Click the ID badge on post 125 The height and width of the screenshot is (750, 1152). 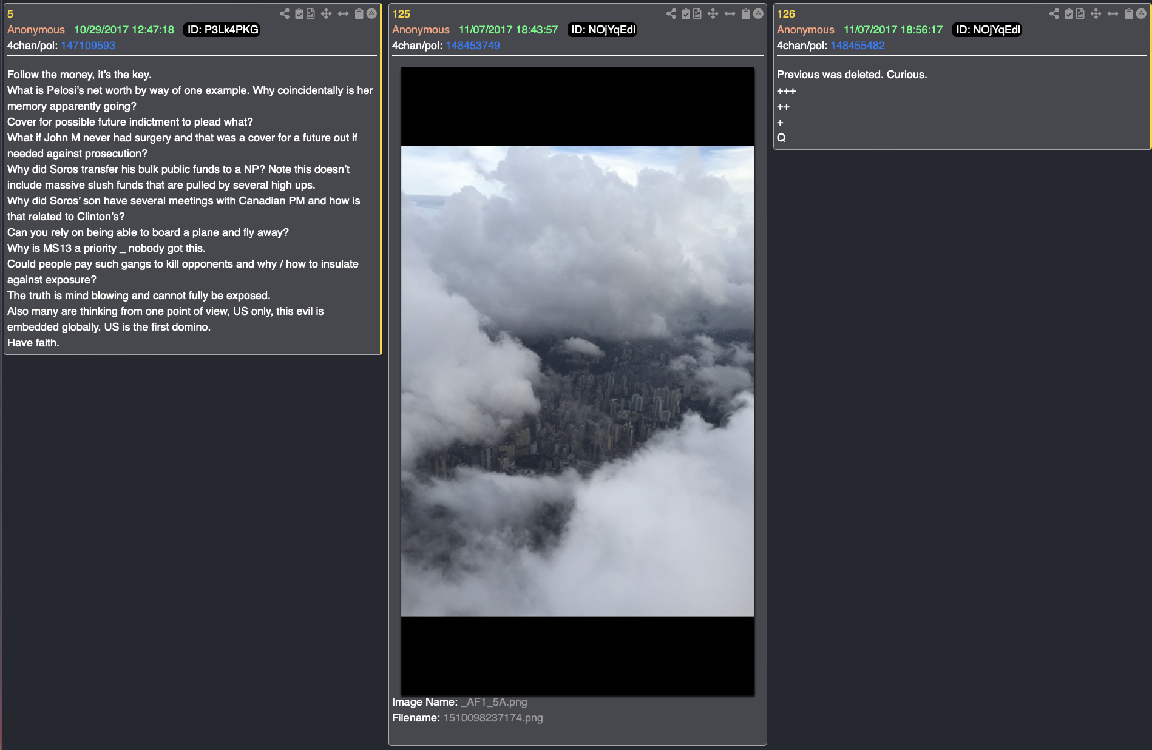[x=603, y=30]
